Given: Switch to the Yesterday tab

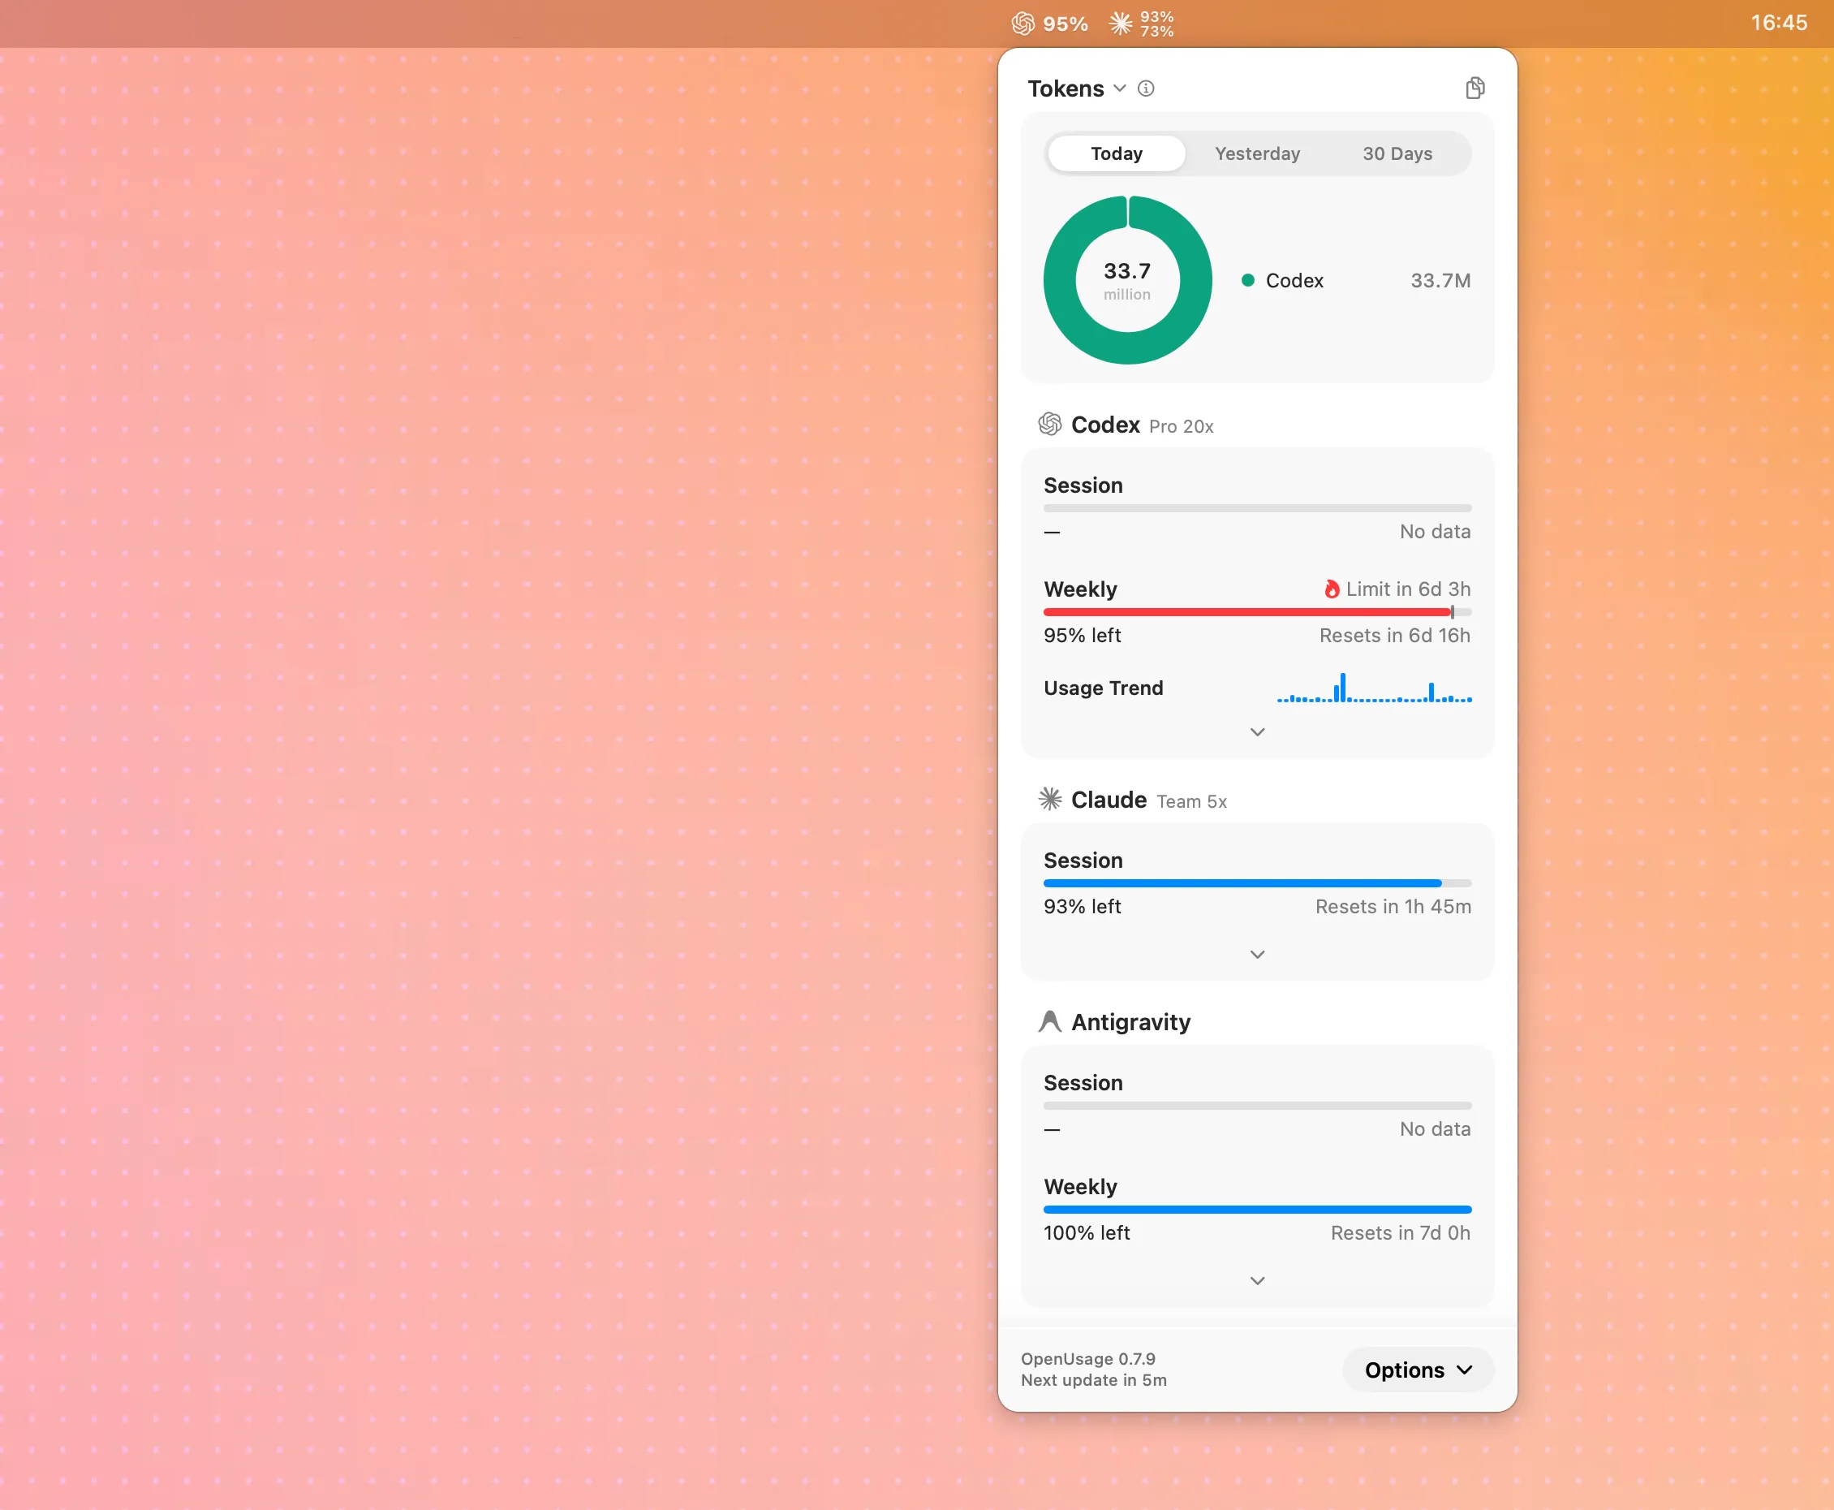Looking at the screenshot, I should (1256, 154).
